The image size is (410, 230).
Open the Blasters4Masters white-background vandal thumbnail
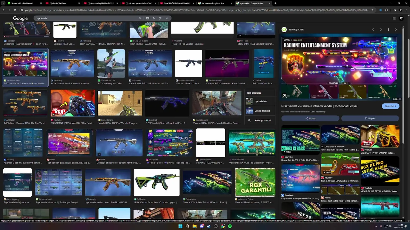click(189, 63)
